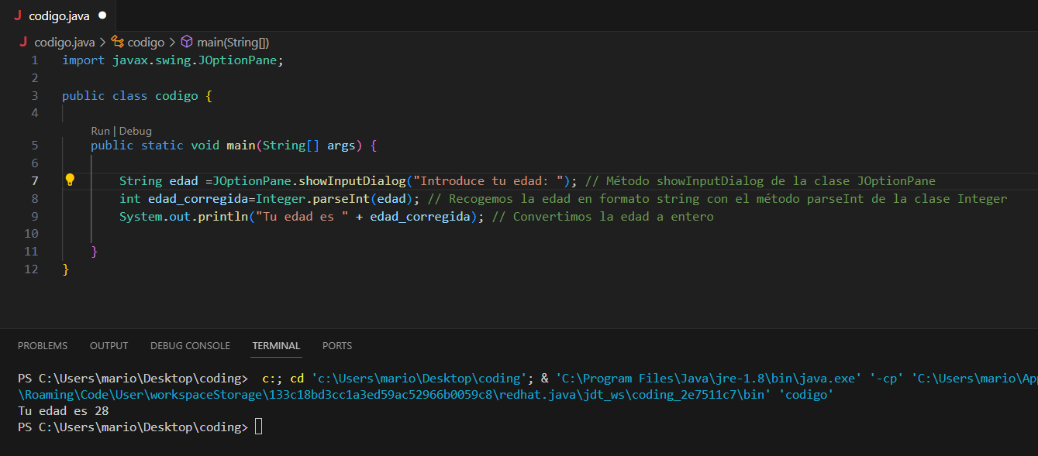Open the codigo class breadcrumb

point(146,43)
